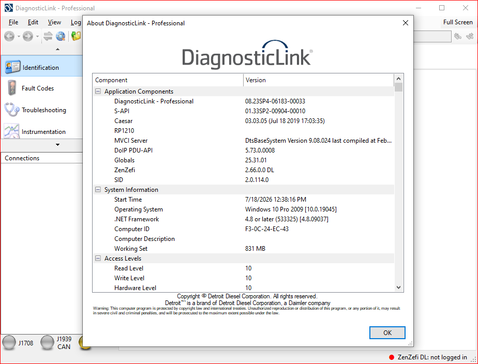The height and width of the screenshot is (364, 478).
Task: Click the list scrollbar up arrow
Action: coord(398,79)
